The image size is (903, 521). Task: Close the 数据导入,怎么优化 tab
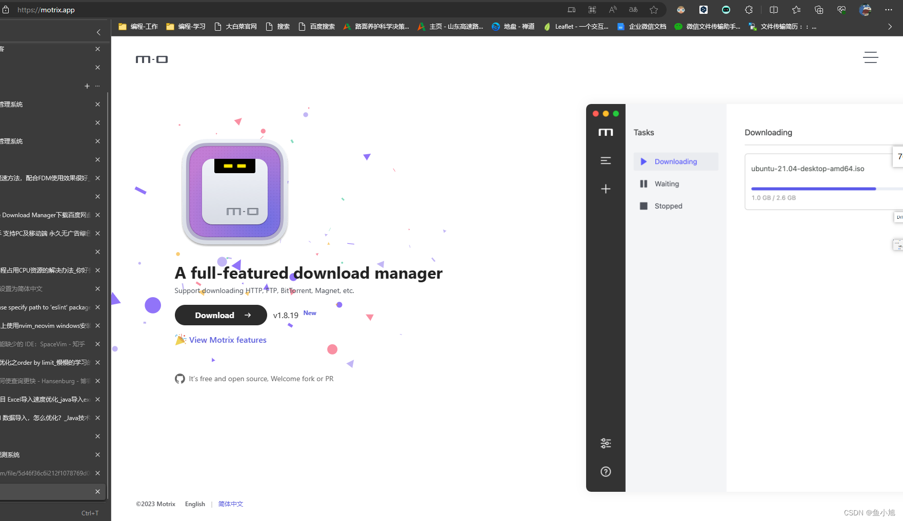point(97,418)
